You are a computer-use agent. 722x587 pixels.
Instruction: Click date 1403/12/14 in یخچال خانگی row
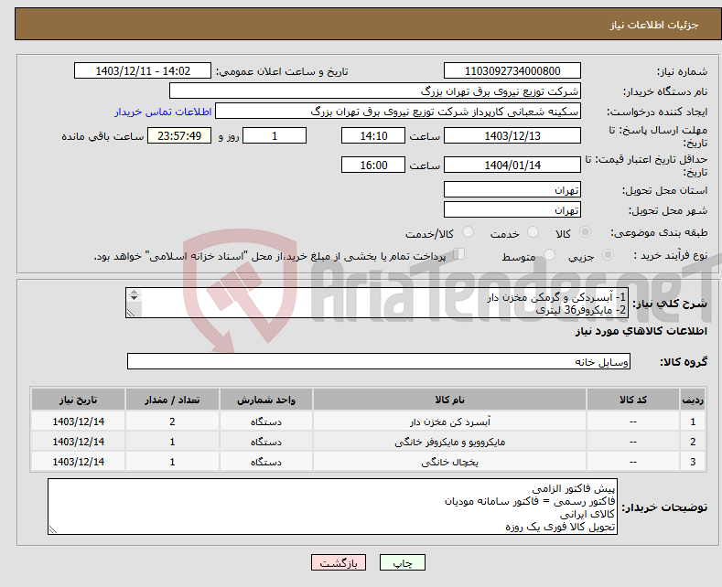click(x=79, y=462)
